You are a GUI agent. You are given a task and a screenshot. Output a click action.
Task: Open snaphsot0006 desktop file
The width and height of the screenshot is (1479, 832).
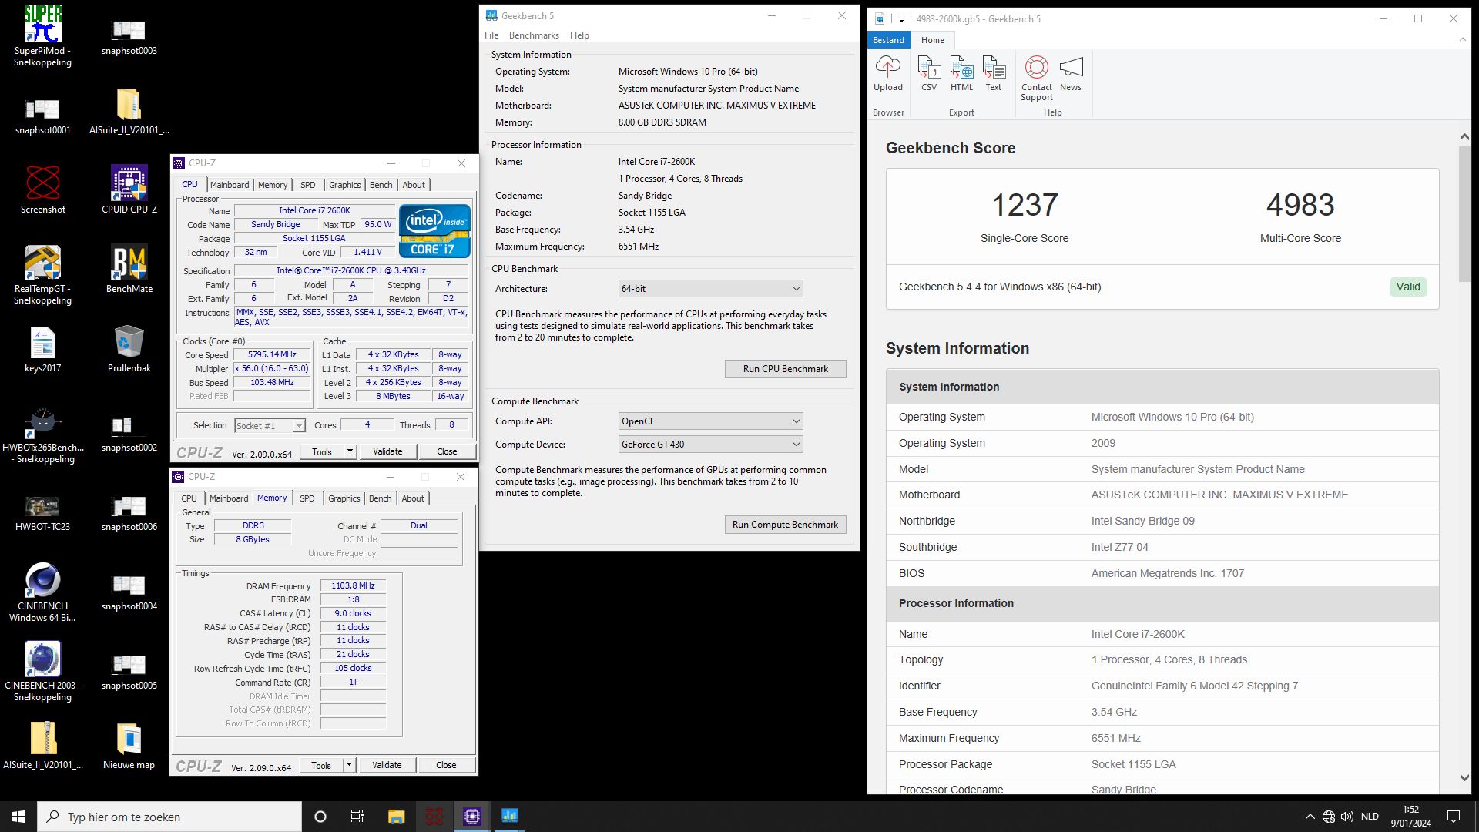point(129,513)
